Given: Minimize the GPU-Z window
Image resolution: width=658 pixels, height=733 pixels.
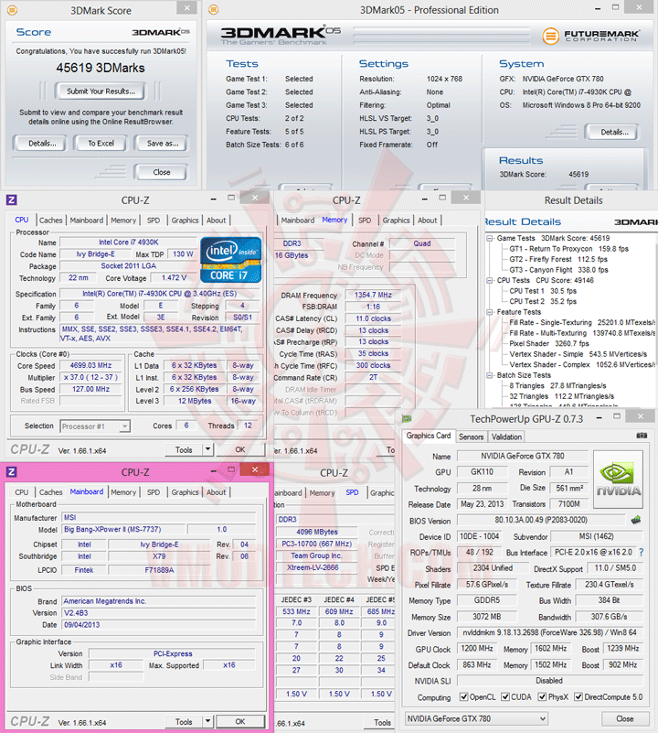Looking at the screenshot, I should (x=600, y=418).
